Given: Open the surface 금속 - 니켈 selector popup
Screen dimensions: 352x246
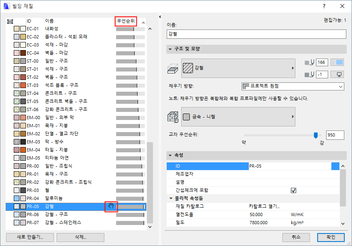Looking at the screenshot, I should [238, 117].
